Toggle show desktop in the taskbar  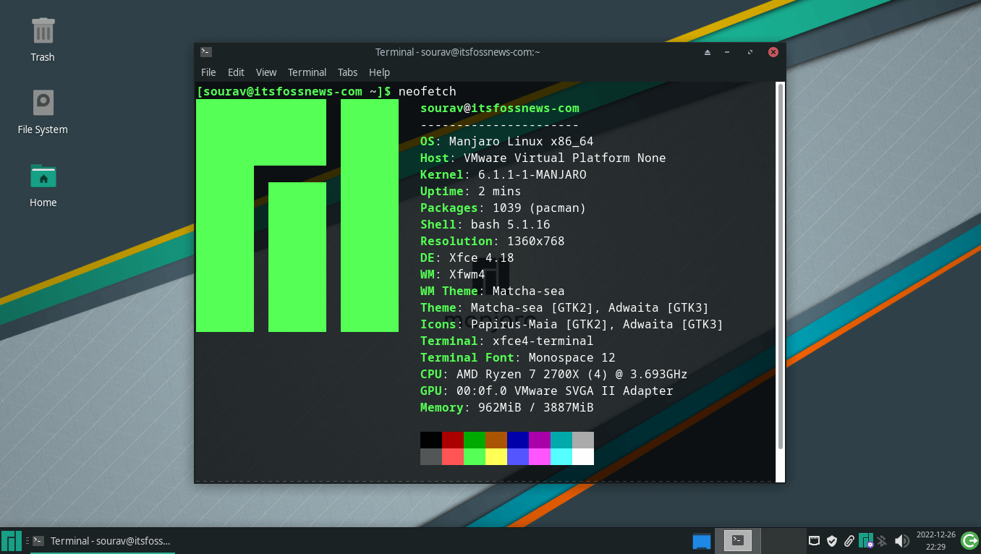point(700,540)
